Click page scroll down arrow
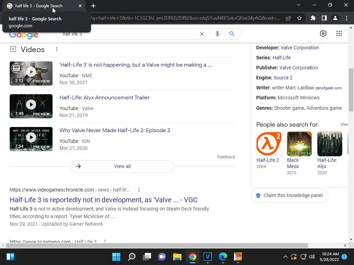This screenshot has width=354, height=265. (351, 239)
